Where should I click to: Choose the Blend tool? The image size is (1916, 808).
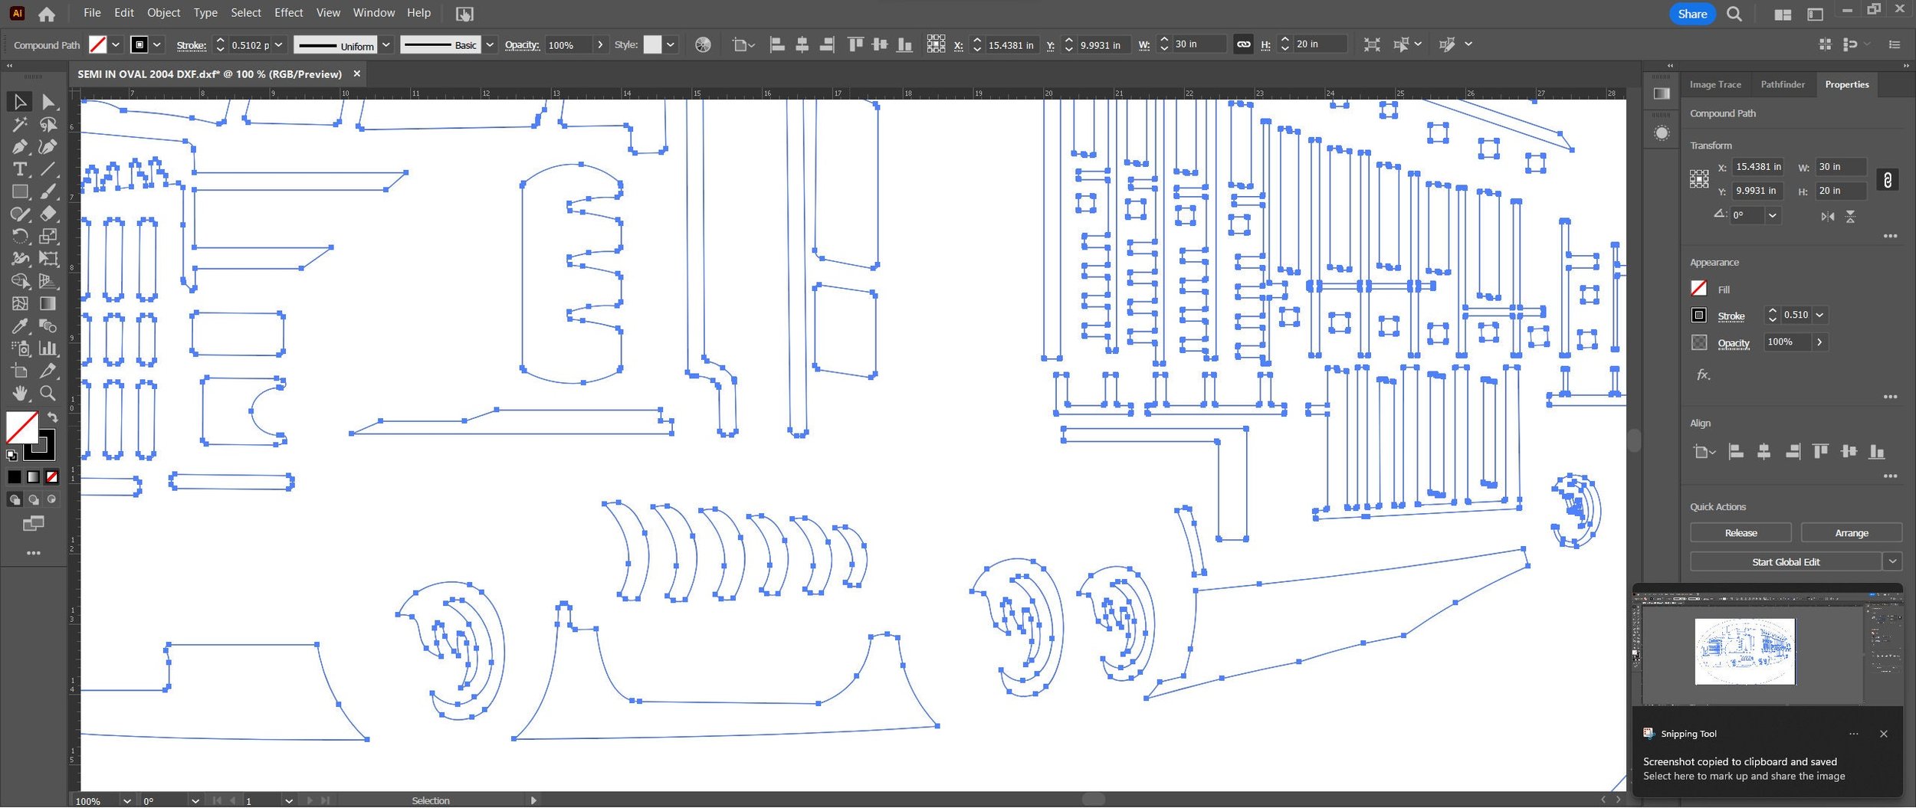pos(48,326)
